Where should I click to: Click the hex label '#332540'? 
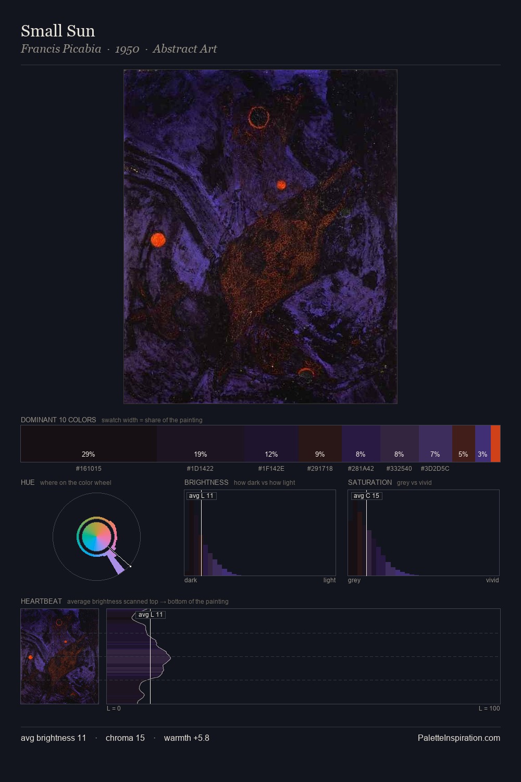399,468
